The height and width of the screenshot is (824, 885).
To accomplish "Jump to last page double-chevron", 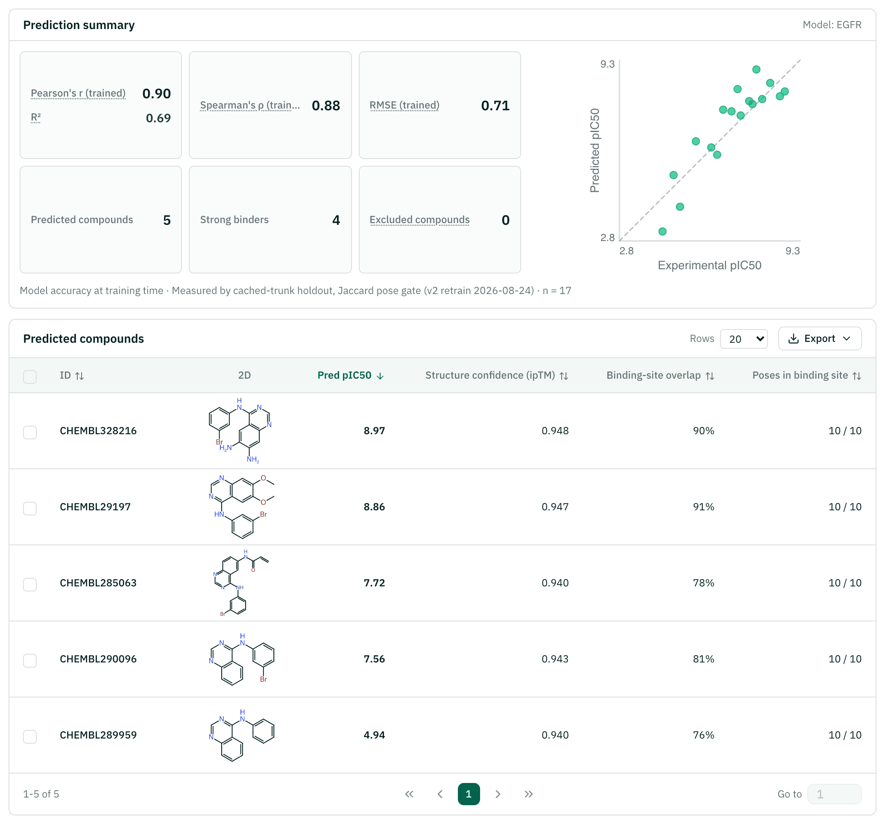I will pyautogui.click(x=528, y=794).
